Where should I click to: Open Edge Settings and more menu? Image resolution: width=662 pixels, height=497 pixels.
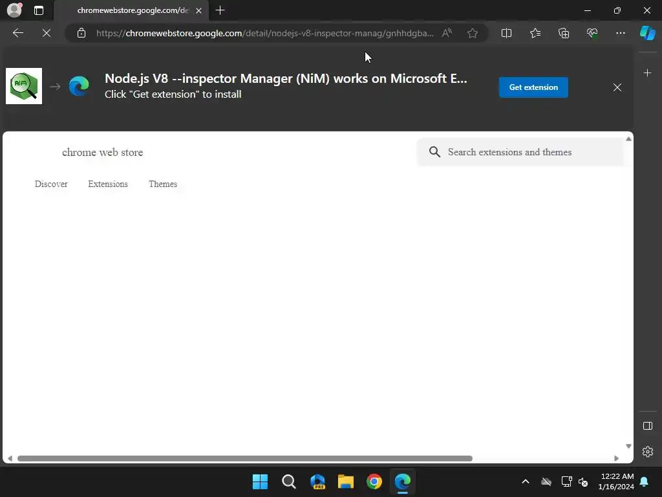point(620,33)
